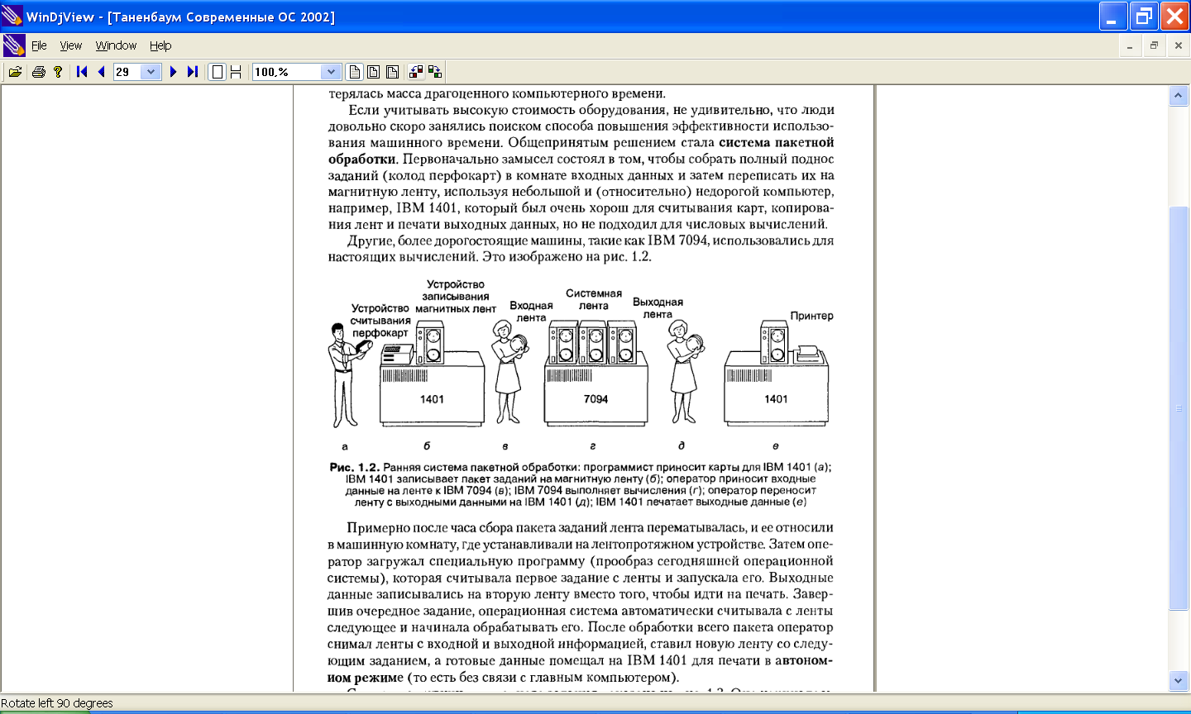Click the page number 29 field
The width and height of the screenshot is (1191, 714).
pyautogui.click(x=127, y=72)
